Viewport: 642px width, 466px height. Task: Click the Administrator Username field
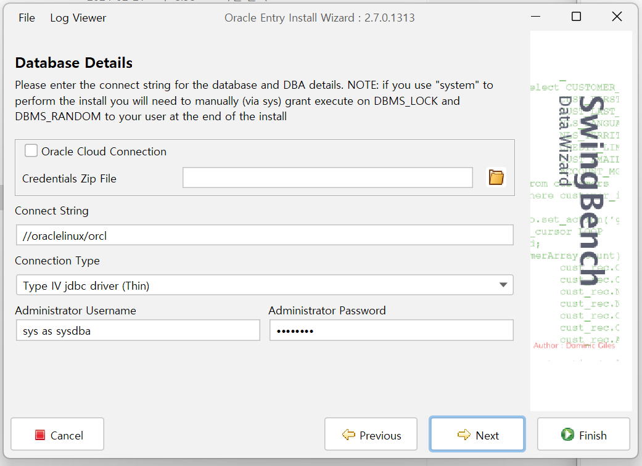click(x=138, y=330)
